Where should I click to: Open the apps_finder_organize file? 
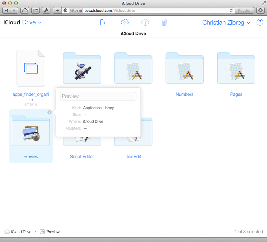[31, 68]
